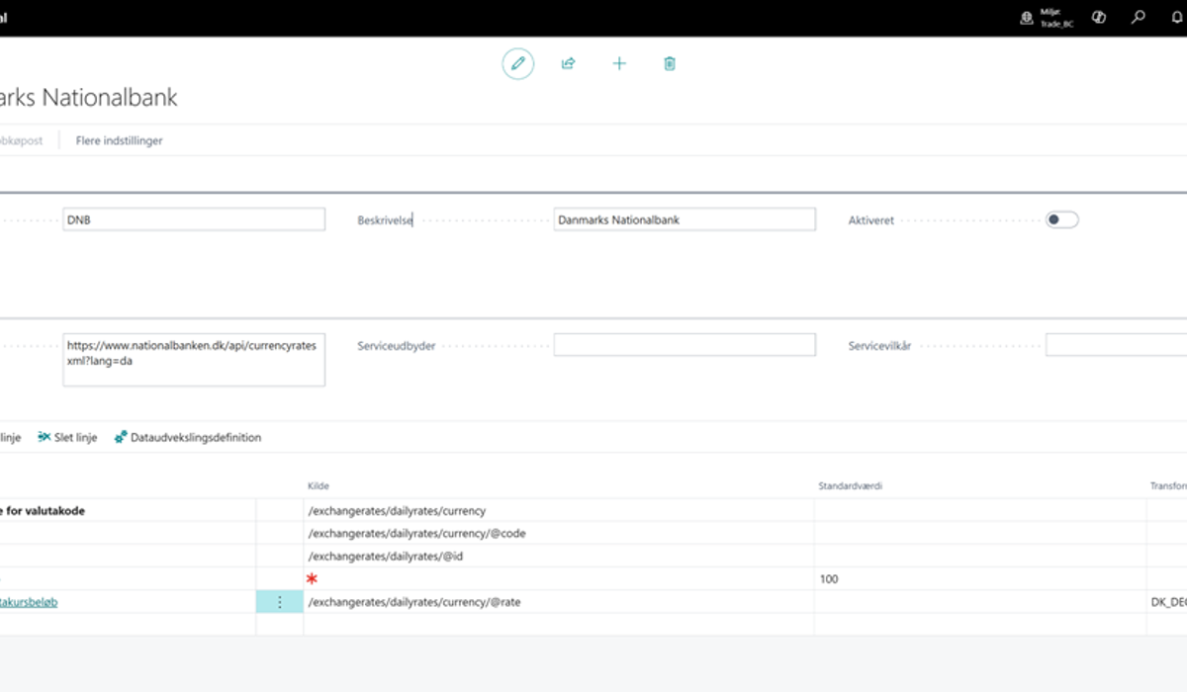Click the Danmarks Nationalbank description field
Screen dimensions: 1187x692
(685, 219)
